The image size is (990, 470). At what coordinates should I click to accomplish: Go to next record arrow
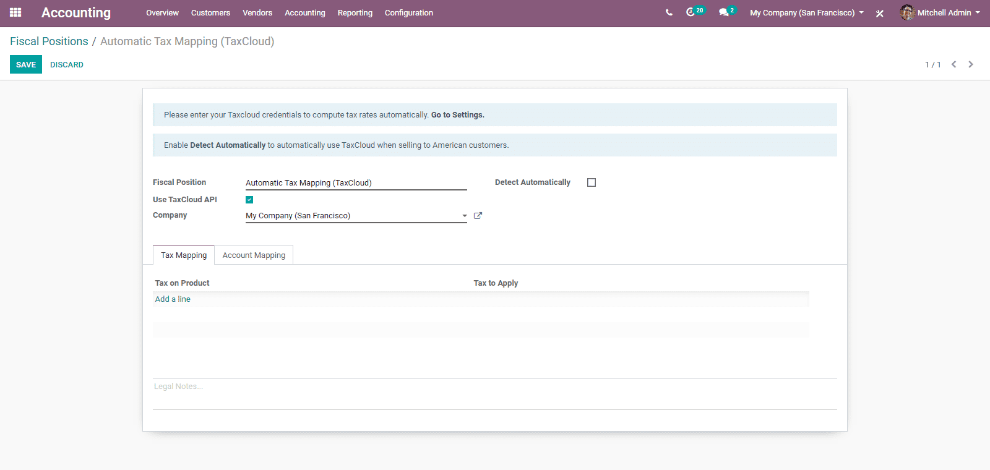pyautogui.click(x=971, y=64)
